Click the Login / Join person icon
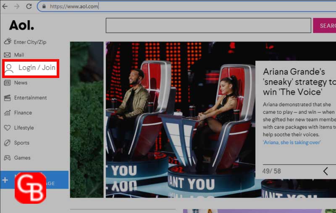 coord(9,68)
